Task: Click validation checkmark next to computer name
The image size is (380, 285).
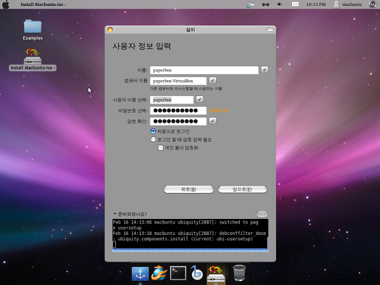Action: tap(213, 80)
